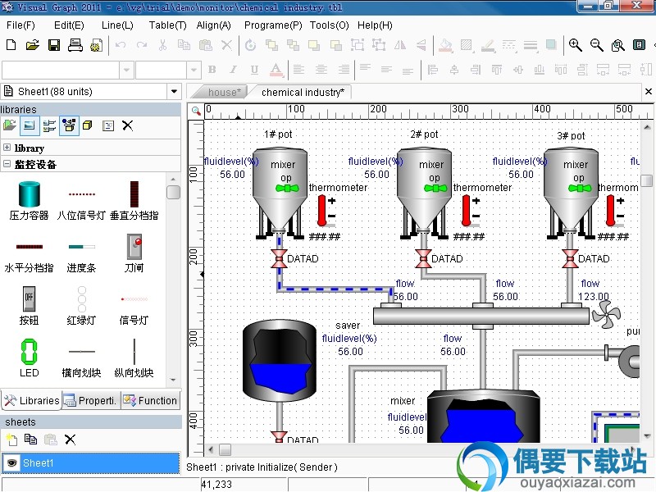Open the Table(T) menu
This screenshot has height=492, width=656.
168,25
